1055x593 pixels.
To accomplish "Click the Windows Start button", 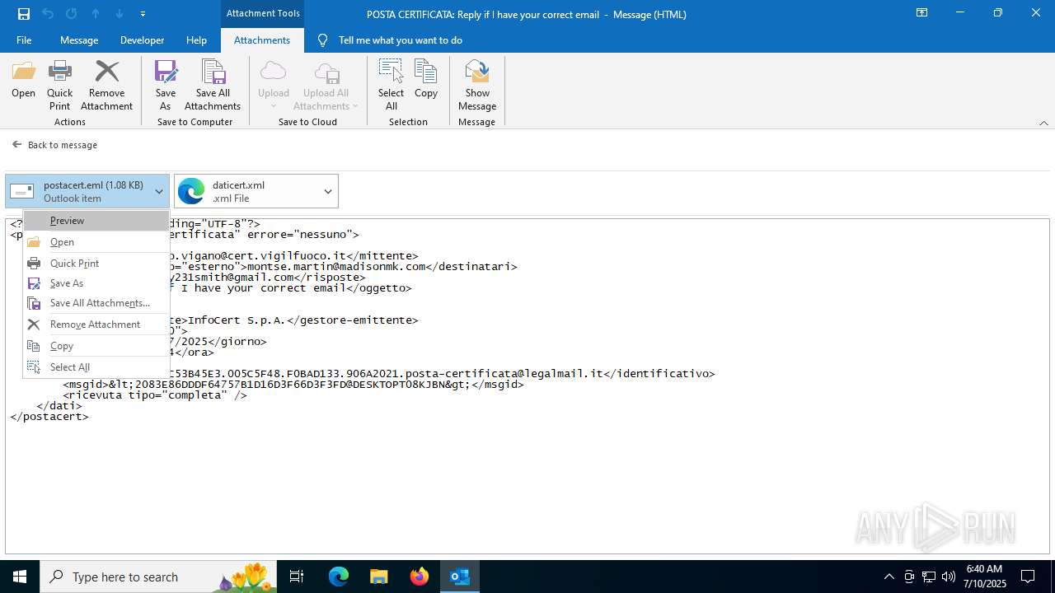I will point(20,577).
